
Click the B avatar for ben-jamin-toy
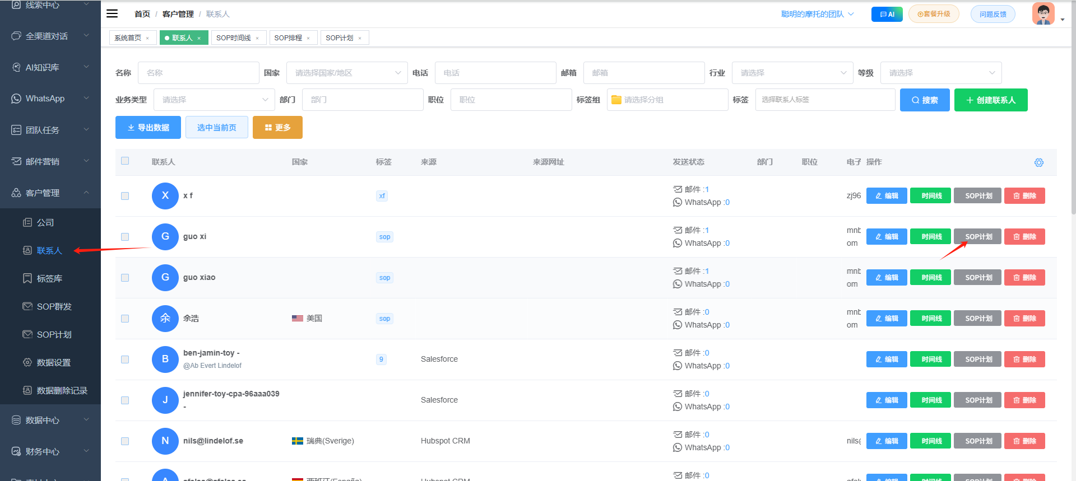click(165, 359)
